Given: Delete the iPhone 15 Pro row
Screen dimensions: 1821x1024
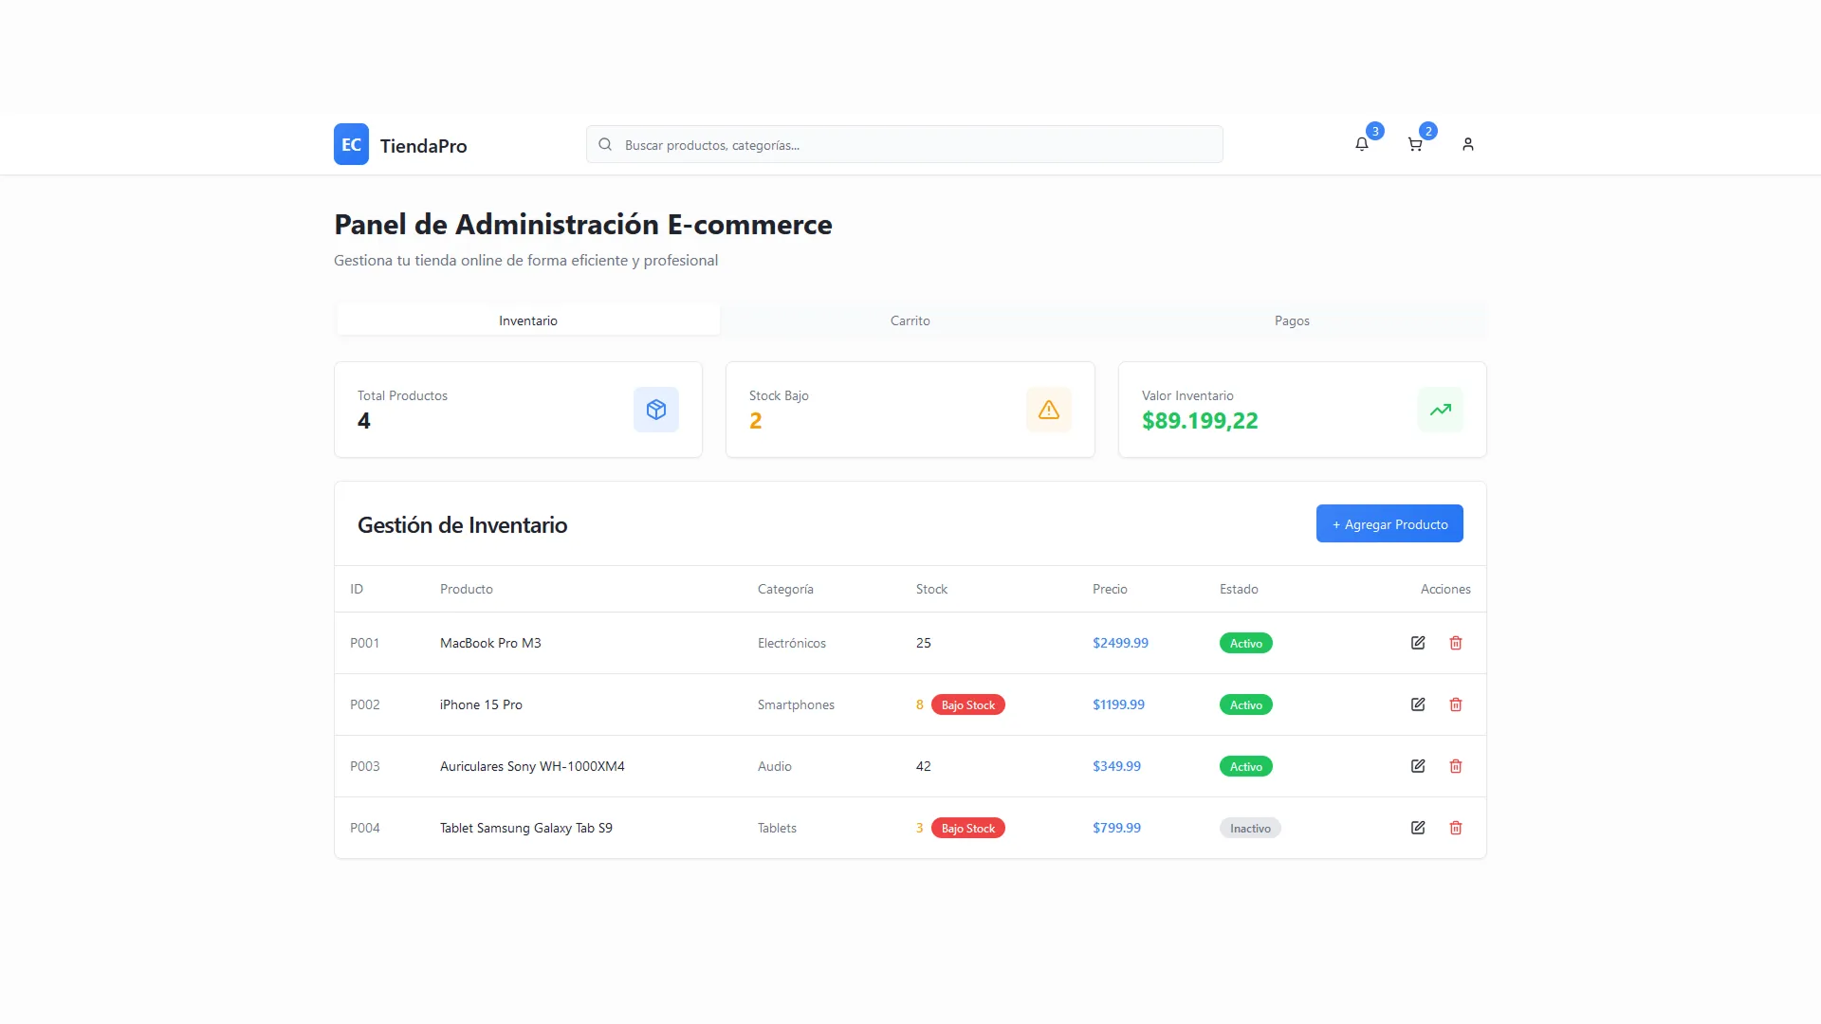Looking at the screenshot, I should pos(1456,704).
